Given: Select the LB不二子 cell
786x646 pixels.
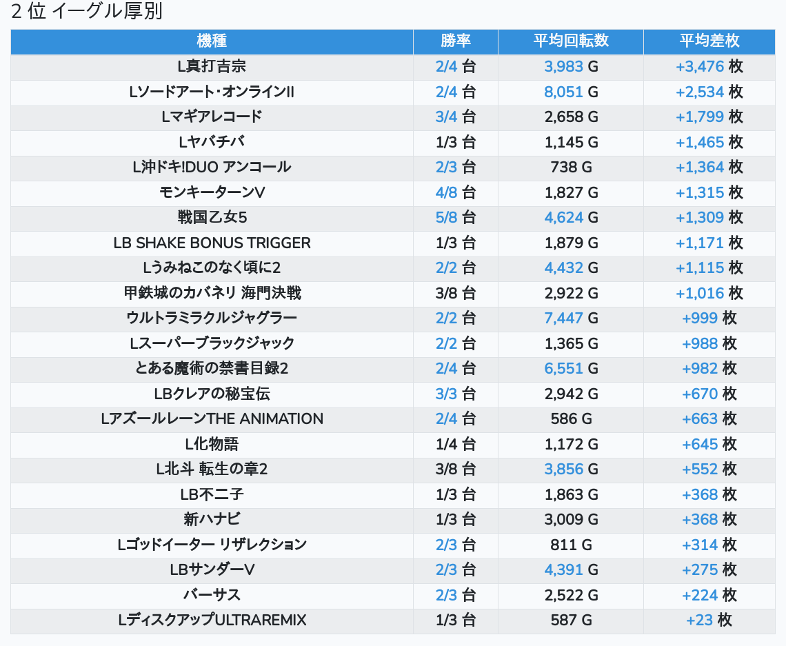Looking at the screenshot, I should [x=212, y=495].
